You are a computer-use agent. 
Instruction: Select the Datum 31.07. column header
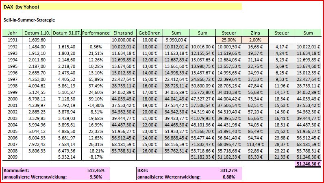[67, 33]
